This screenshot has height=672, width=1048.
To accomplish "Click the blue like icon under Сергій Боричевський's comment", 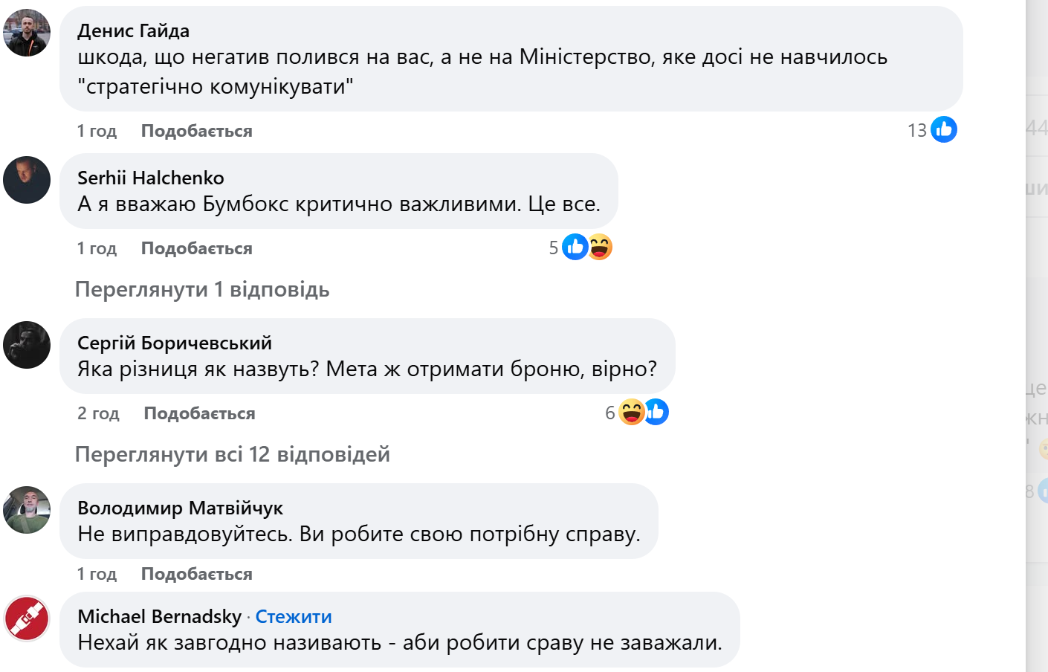I will click(657, 412).
